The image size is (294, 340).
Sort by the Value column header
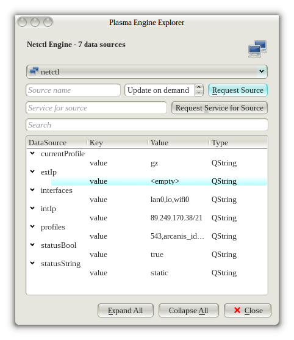pyautogui.click(x=178, y=143)
